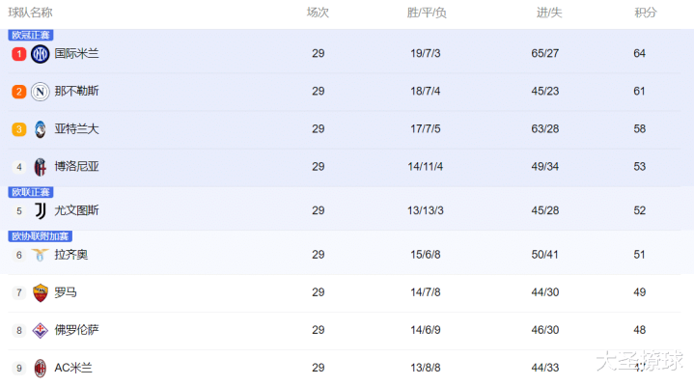Click the Fiorentina club crest
Image resolution: width=694 pixels, height=386 pixels.
40,330
